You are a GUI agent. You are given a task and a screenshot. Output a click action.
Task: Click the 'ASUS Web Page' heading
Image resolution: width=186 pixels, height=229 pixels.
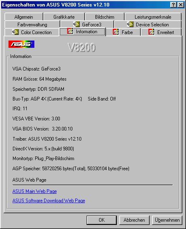coord(29,180)
